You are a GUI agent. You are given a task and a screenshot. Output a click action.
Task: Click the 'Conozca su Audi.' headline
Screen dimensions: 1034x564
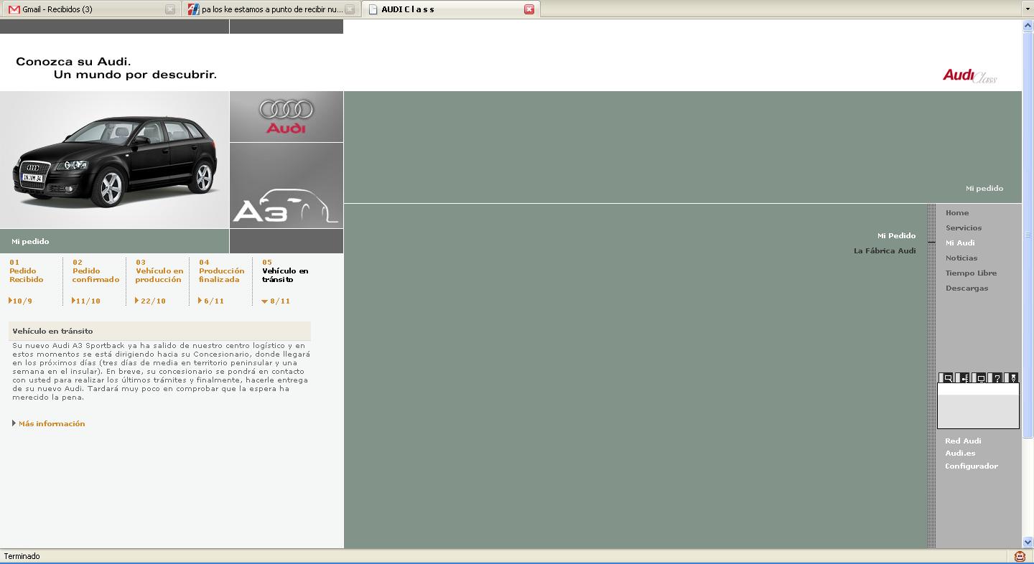[x=73, y=62]
